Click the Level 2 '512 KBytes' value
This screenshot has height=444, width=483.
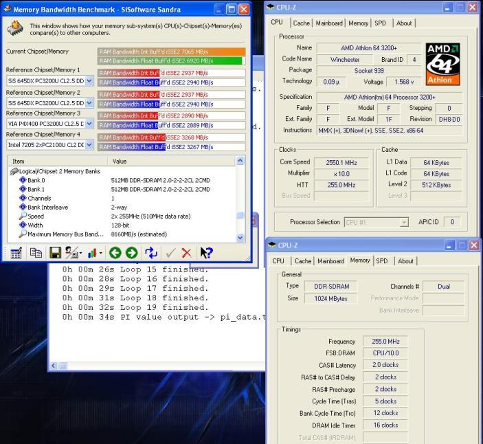point(436,185)
